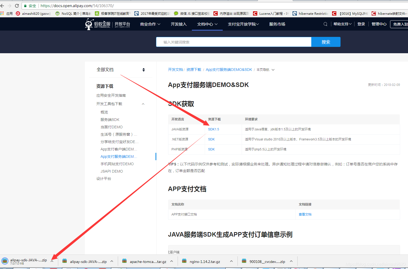The height and width of the screenshot is (269, 408).
Task: Download the PHP版资源 SDK link
Action: [x=211, y=149]
